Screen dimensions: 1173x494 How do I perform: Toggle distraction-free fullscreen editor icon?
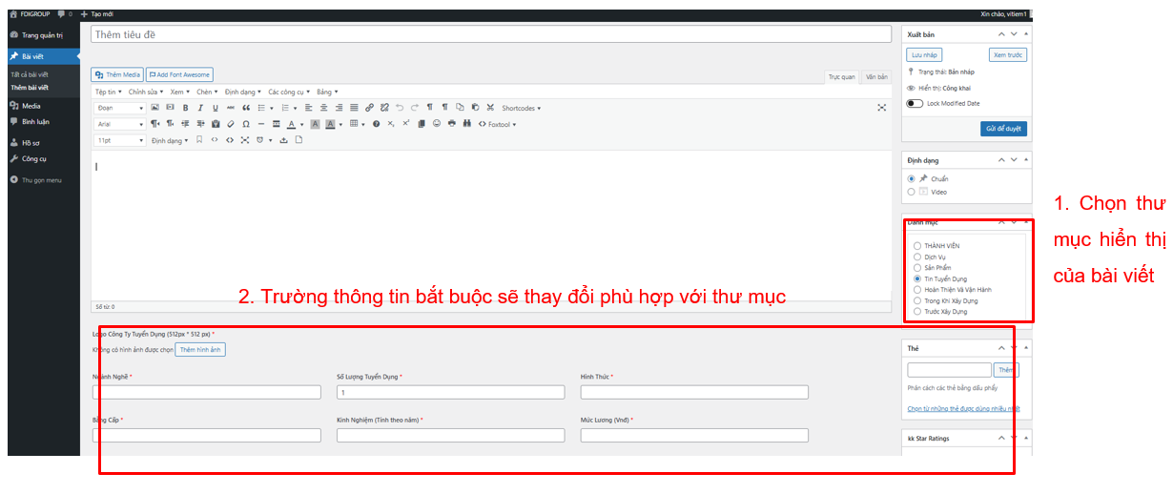881,108
